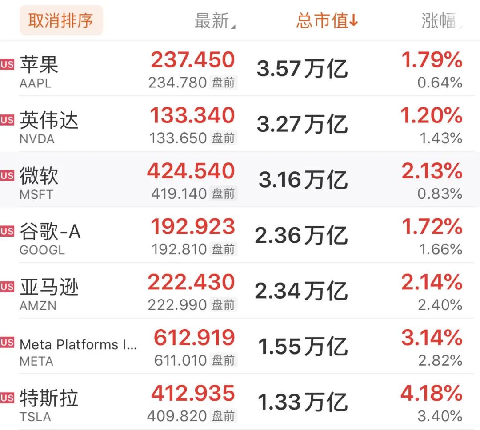Tap the 取消排序 button
This screenshot has height=430, width=480.
pos(61,20)
